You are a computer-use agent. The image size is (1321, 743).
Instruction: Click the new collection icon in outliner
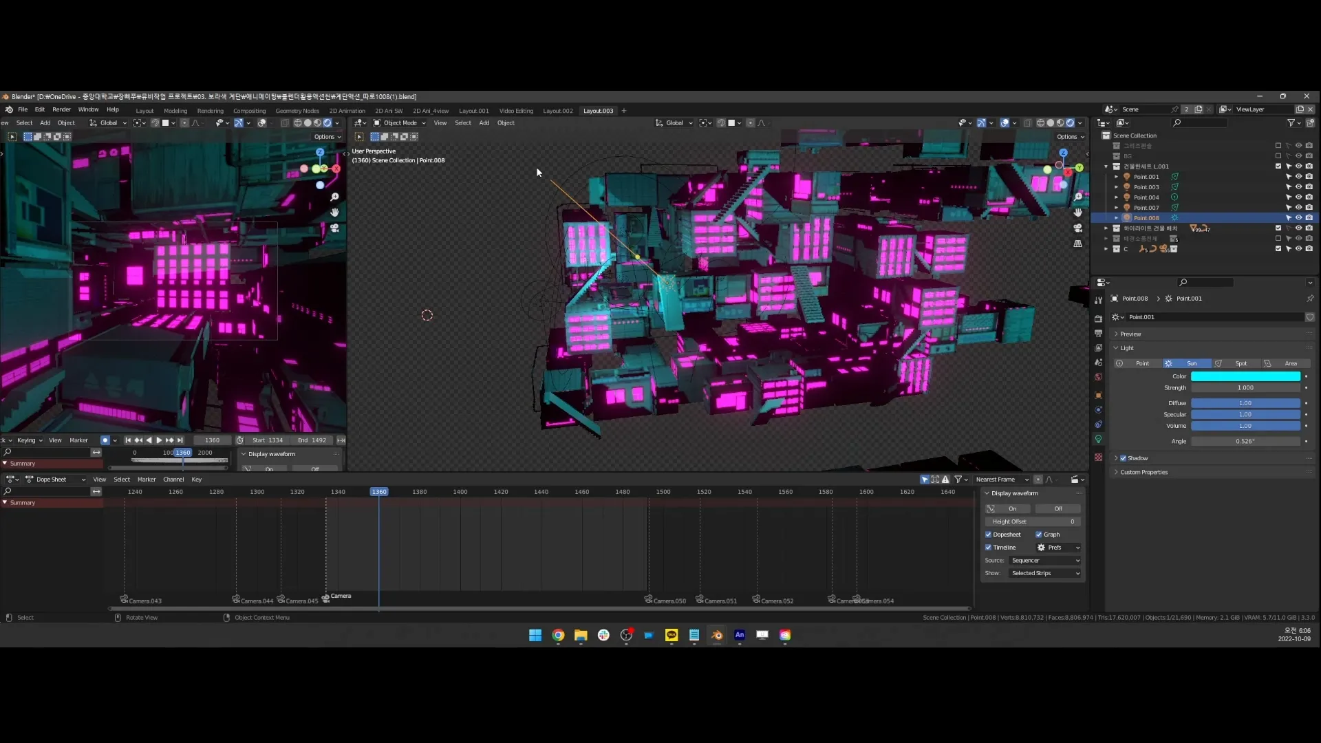1310,122
